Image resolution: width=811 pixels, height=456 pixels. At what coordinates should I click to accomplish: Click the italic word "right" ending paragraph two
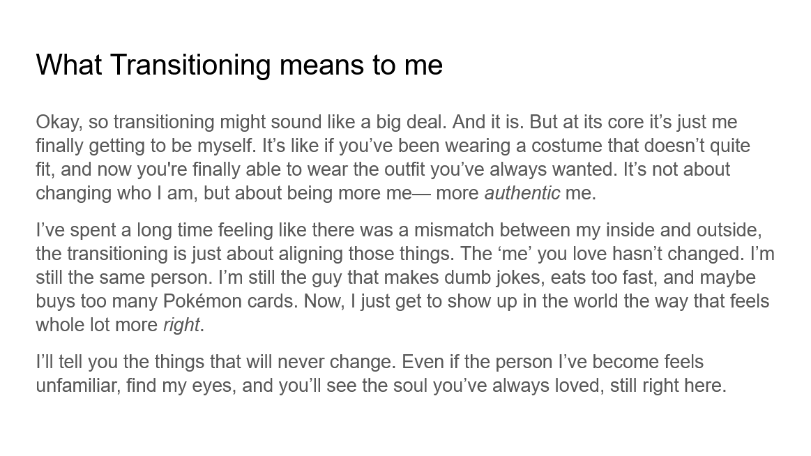click(x=181, y=325)
